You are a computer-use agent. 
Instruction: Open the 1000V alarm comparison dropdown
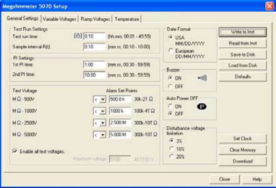[x=102, y=111]
